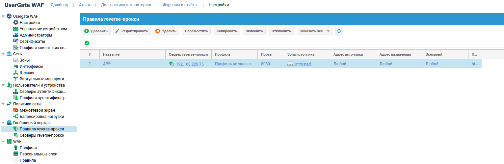Click the Добавить button
The height and width of the screenshot is (164, 504).
tap(96, 31)
